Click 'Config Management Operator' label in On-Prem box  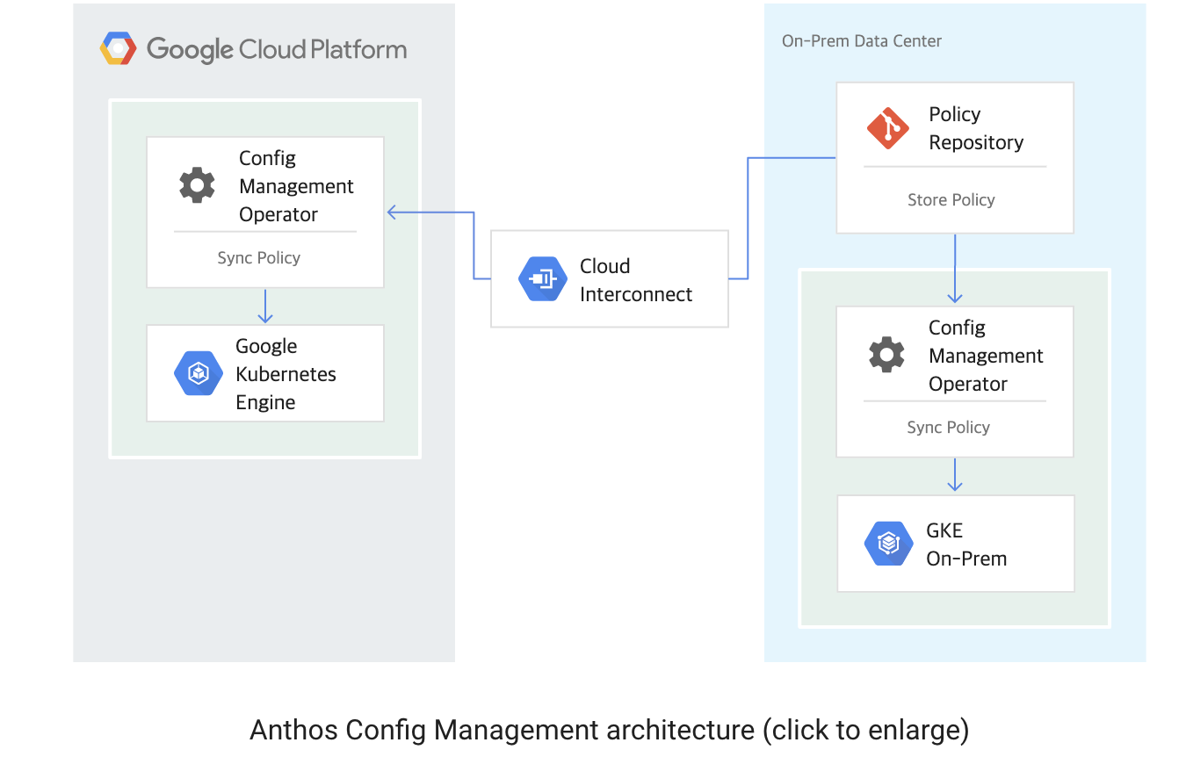(986, 356)
